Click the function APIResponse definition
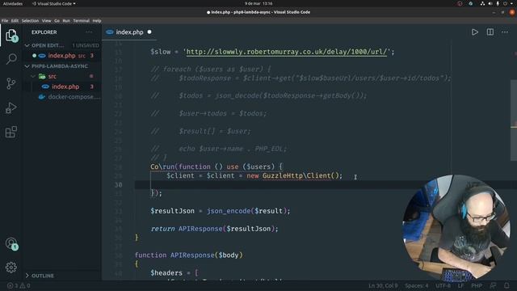Image resolution: width=517 pixels, height=291 pixels. 188,255
